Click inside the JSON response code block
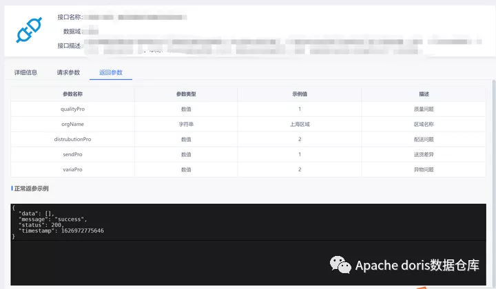Screen dimensions: 496x289 click(x=138, y=222)
